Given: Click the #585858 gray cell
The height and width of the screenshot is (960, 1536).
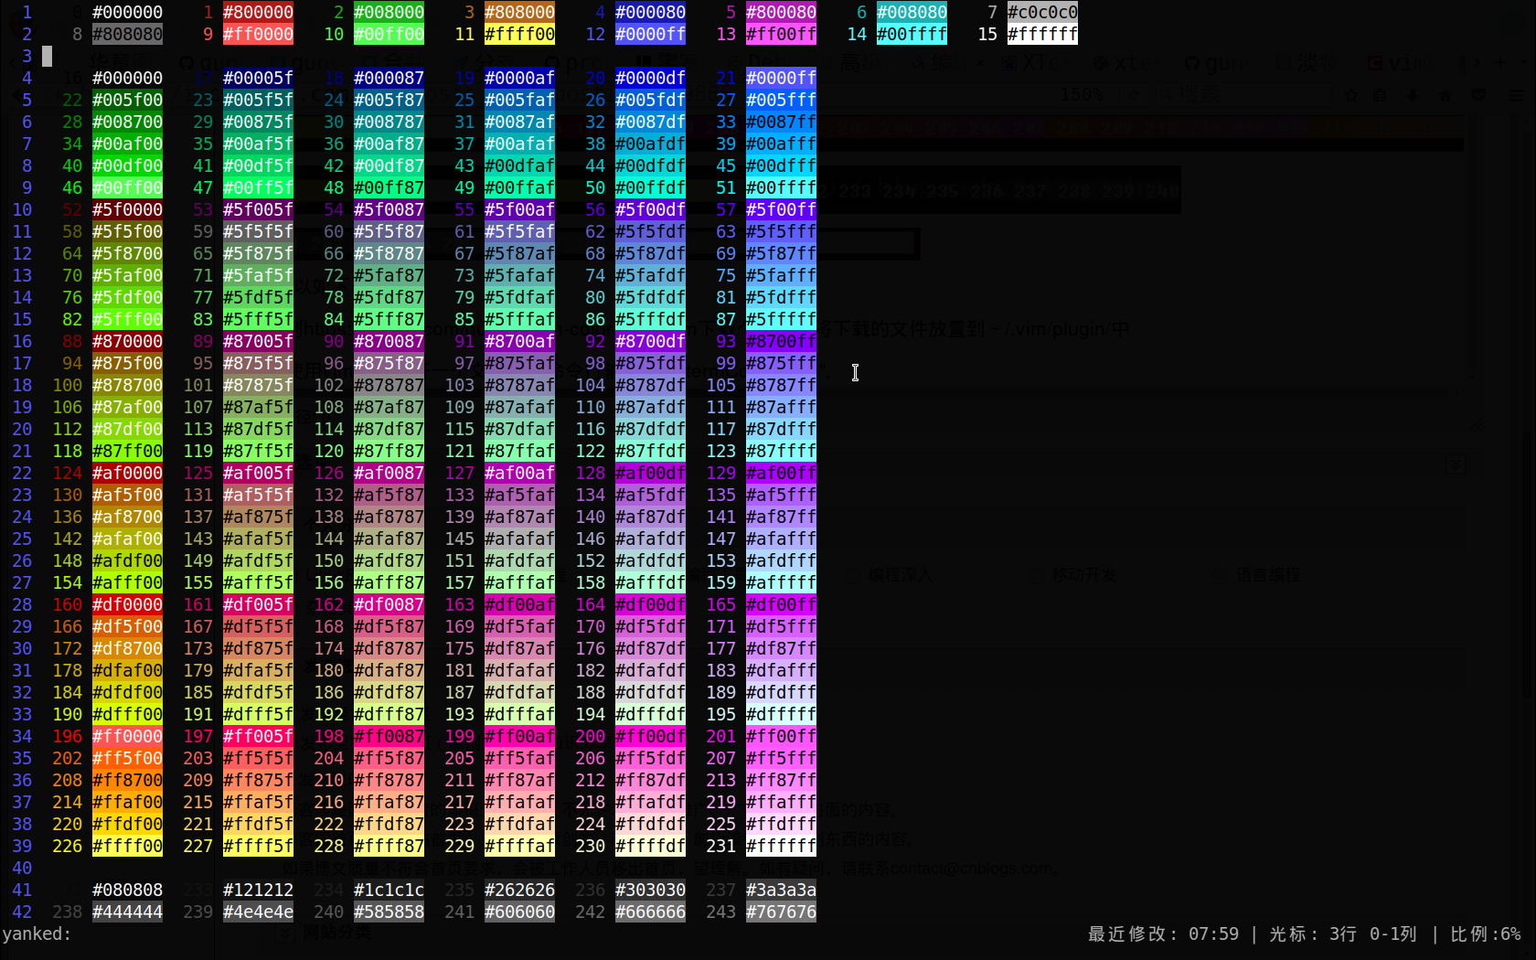Looking at the screenshot, I should [x=389, y=912].
